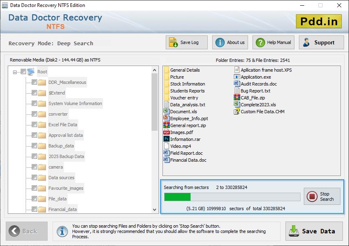Check the 2025 Backup Data checkbox

point(34,156)
